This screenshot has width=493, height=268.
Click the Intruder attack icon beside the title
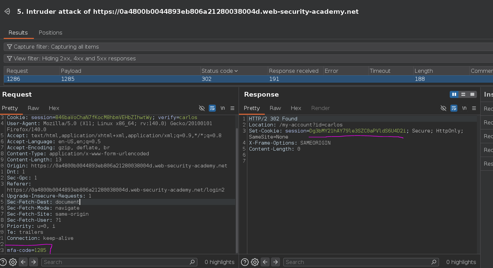7,11
